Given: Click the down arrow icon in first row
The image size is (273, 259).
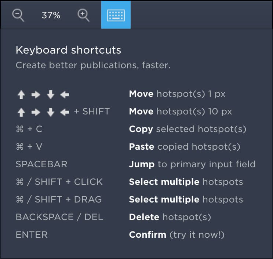Looking at the screenshot, I should (x=50, y=95).
